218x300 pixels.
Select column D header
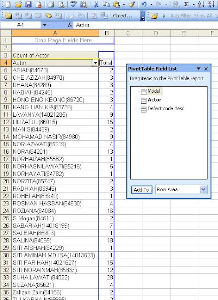156,33
